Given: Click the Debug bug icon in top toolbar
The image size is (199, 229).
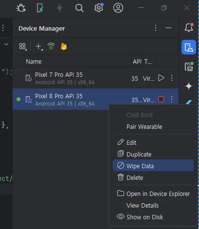Looking at the screenshot, I should tap(21, 8).
